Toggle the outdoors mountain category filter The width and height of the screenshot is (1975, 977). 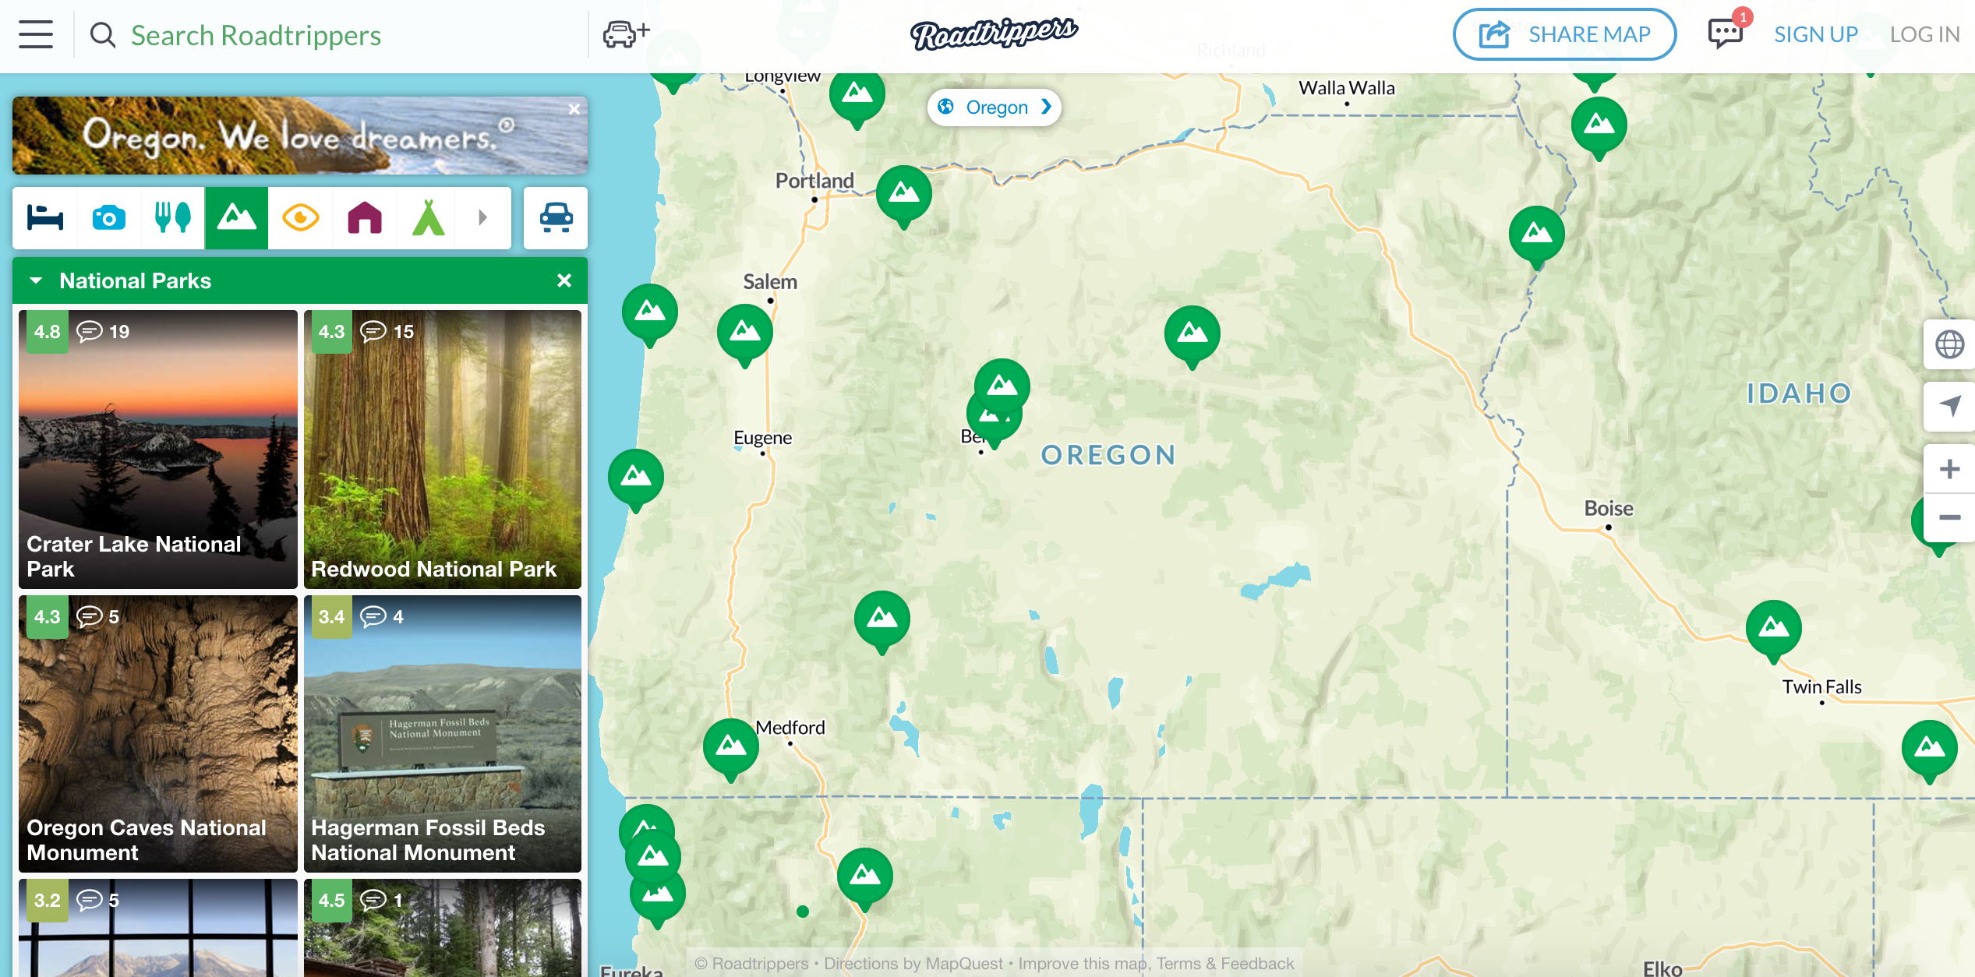tap(237, 217)
